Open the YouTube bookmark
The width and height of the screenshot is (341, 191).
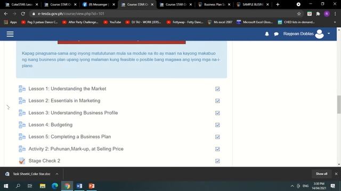(x=112, y=22)
